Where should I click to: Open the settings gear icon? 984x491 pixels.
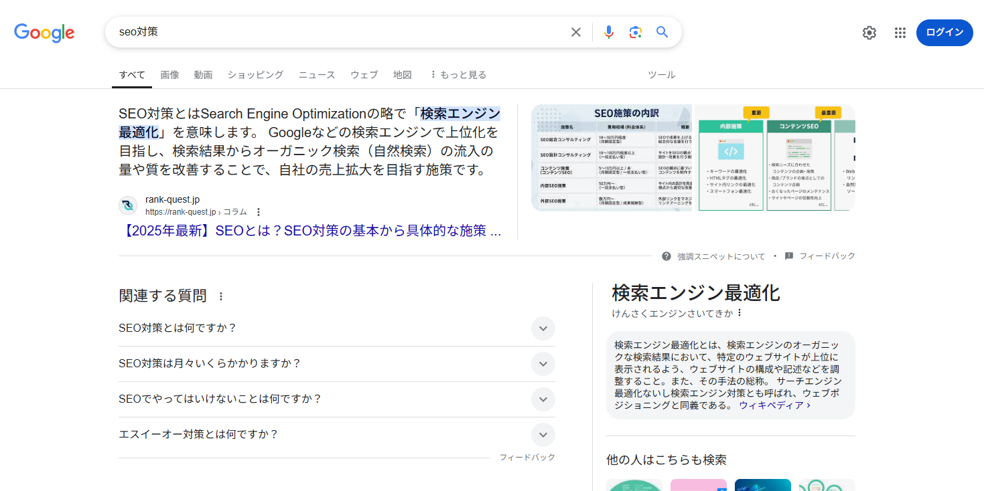click(x=869, y=33)
